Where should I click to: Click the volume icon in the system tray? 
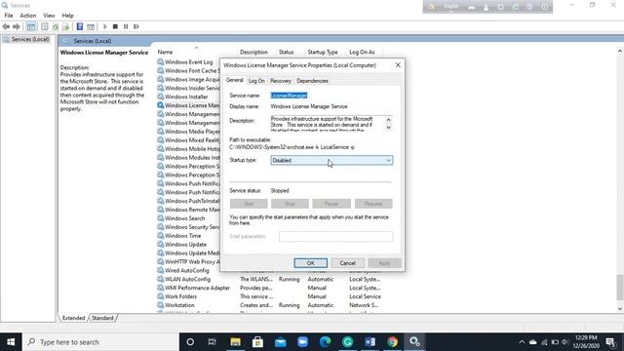565,342
